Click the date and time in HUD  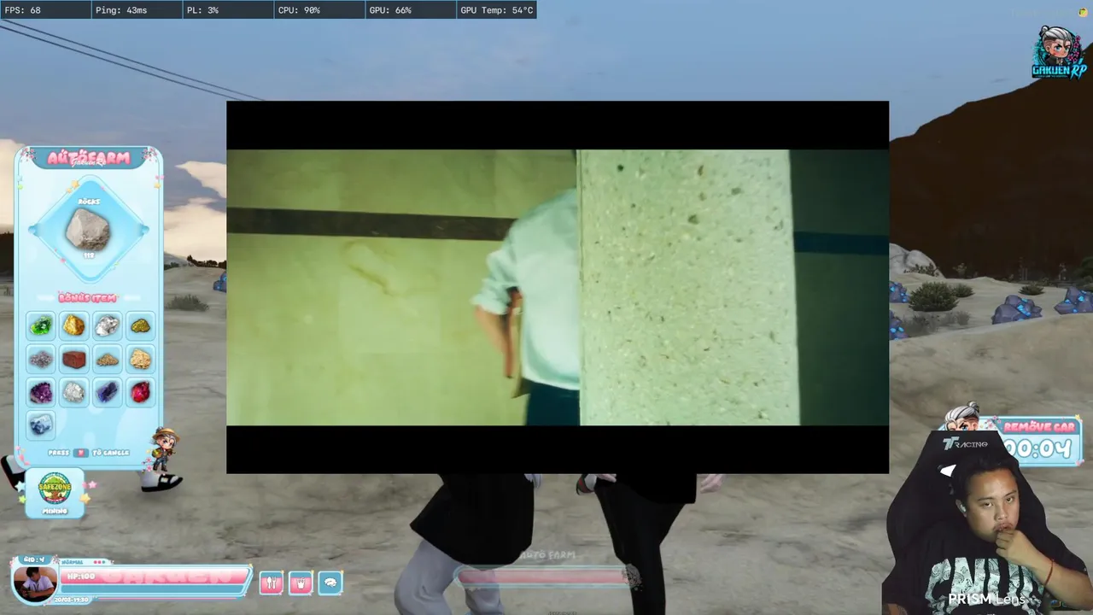(x=73, y=600)
